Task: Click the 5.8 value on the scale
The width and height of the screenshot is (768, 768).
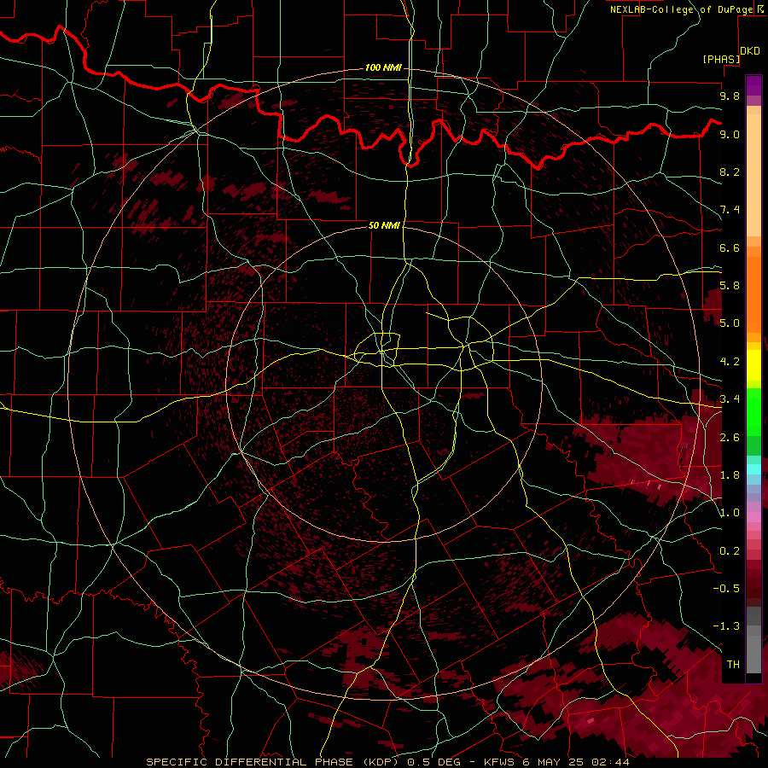Action: pos(730,286)
